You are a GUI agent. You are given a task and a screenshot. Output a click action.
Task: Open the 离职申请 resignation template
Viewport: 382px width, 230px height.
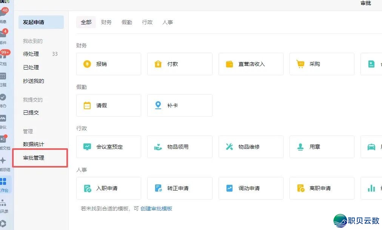322,188
